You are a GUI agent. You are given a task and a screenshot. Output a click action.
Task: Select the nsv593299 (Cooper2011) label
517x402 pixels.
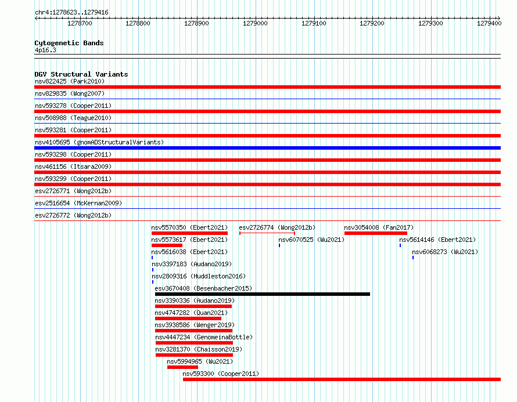point(73,179)
